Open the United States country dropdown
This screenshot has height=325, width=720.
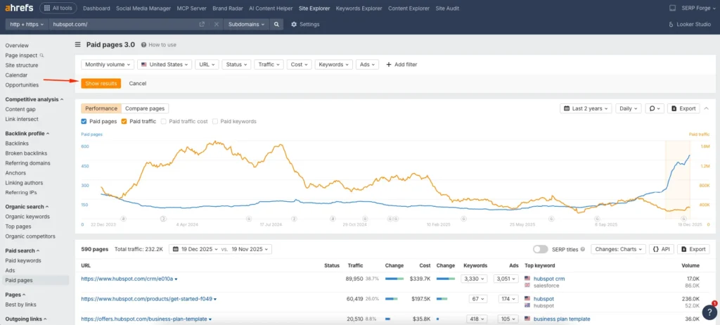point(165,64)
